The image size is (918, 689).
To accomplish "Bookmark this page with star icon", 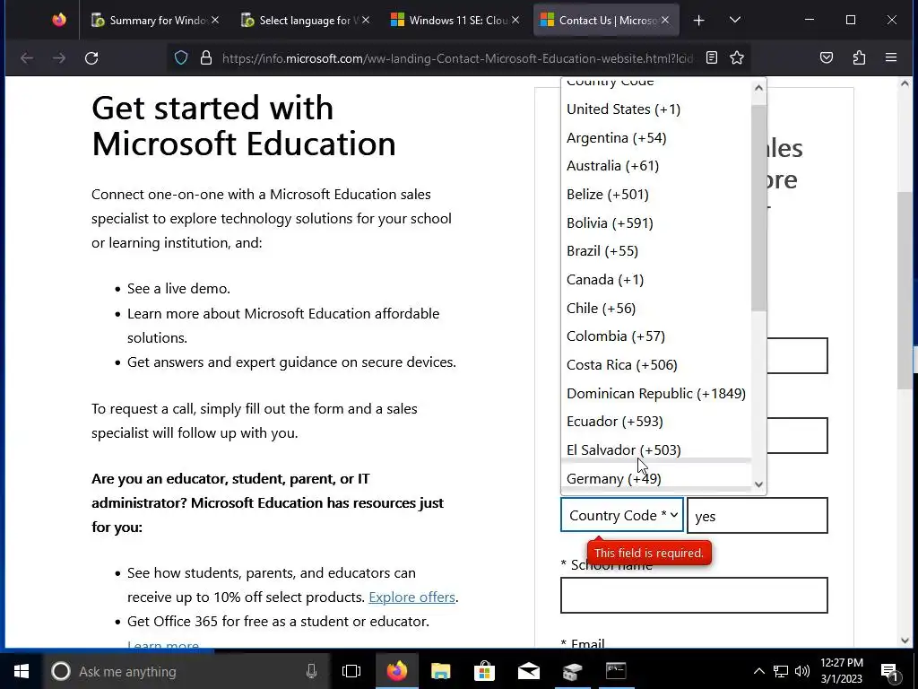I will (x=737, y=57).
